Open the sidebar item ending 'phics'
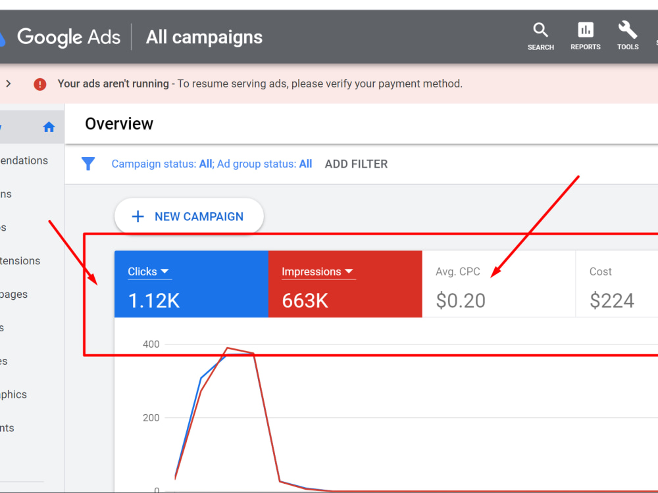Image resolution: width=658 pixels, height=493 pixels. point(13,394)
